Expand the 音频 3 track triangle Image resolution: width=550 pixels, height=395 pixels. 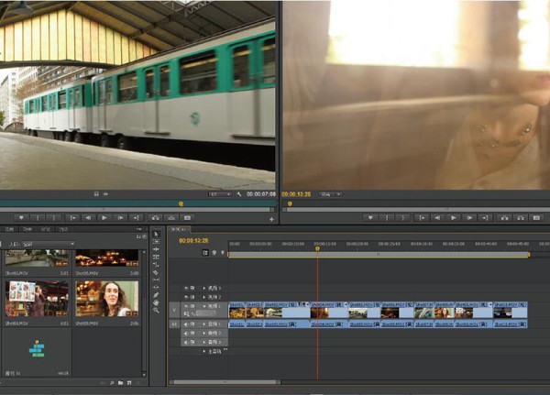tap(204, 342)
